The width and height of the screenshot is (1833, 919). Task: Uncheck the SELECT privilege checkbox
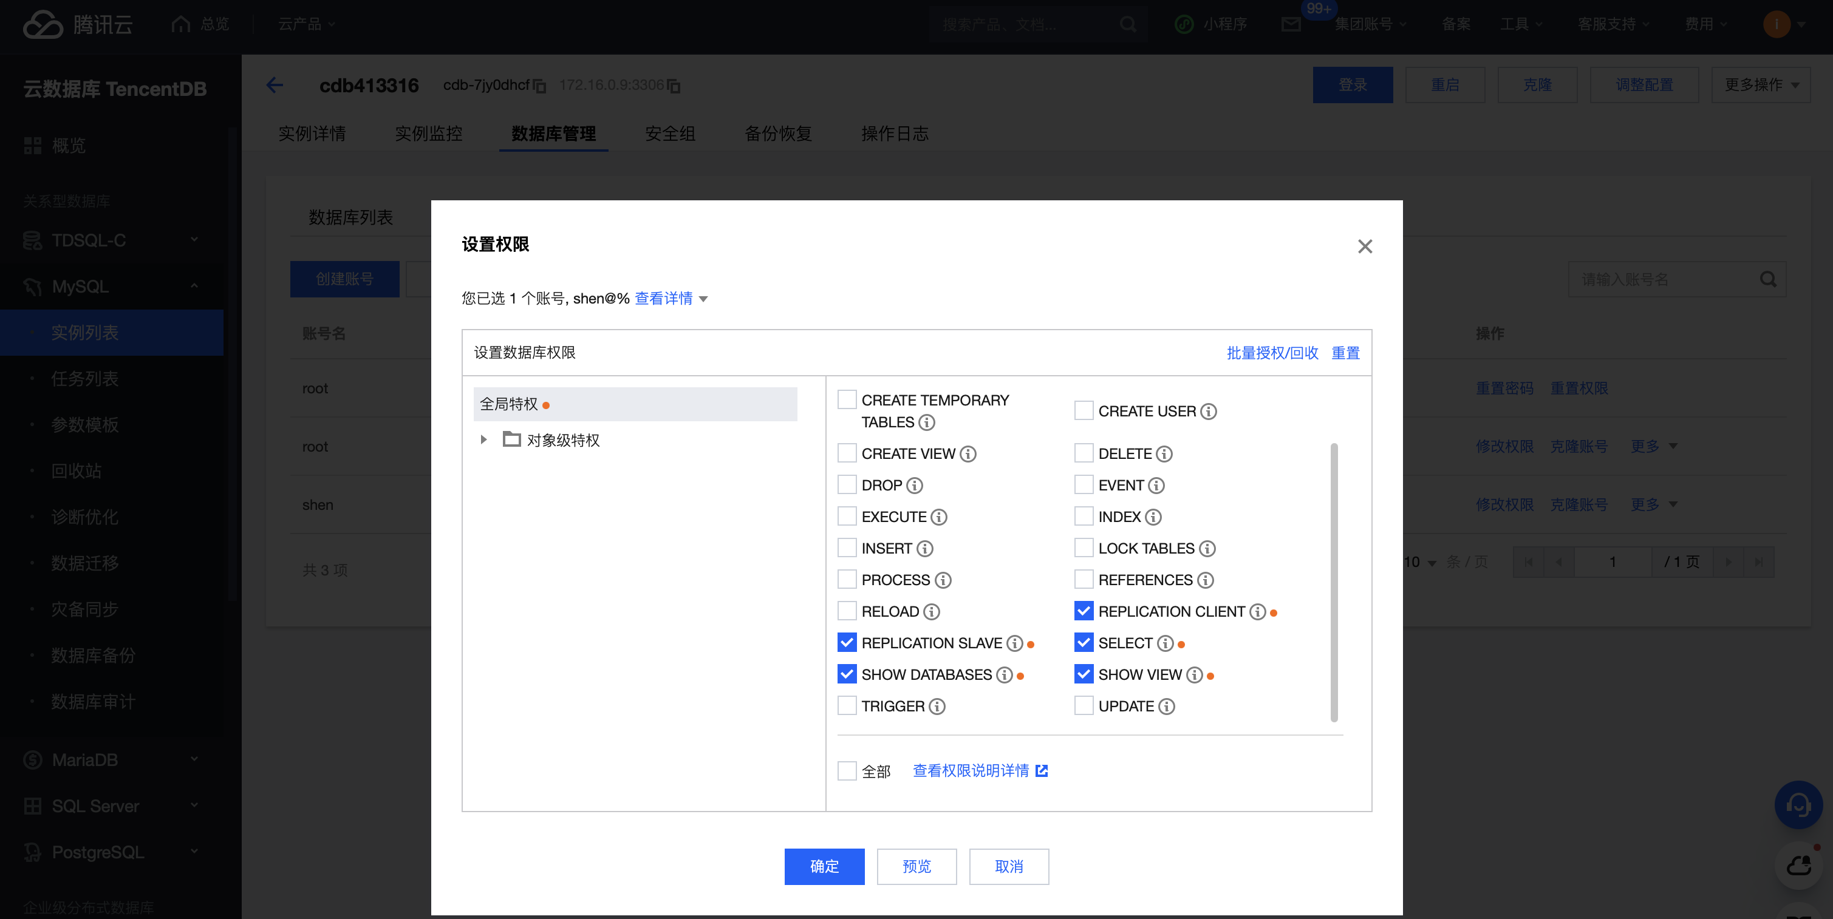(1083, 643)
